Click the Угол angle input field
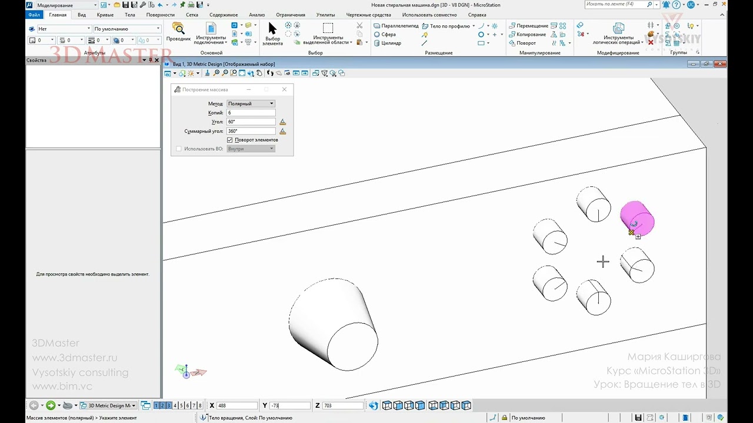 pyautogui.click(x=251, y=122)
